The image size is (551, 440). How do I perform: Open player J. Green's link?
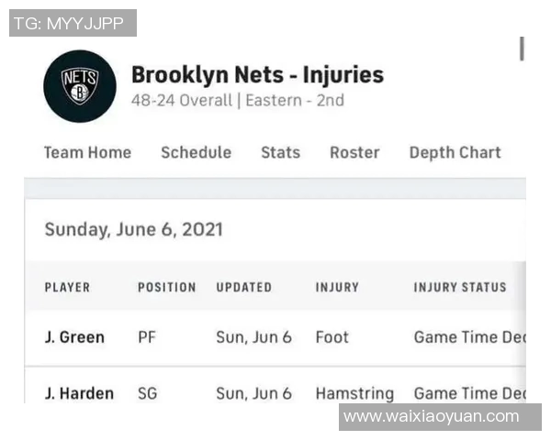pyautogui.click(x=74, y=336)
